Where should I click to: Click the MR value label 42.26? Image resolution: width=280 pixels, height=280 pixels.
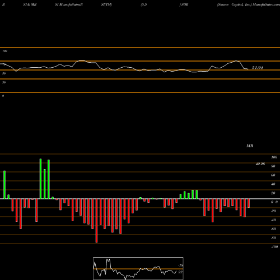pyautogui.click(x=260, y=164)
